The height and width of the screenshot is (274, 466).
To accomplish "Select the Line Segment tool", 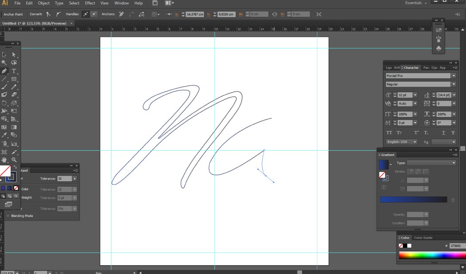I will tap(4, 79).
